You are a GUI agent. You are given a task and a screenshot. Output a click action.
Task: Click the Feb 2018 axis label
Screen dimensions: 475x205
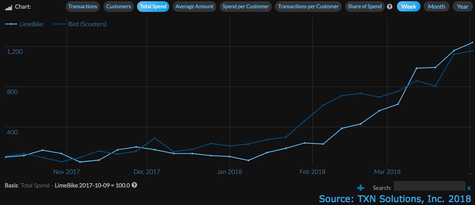(312, 172)
